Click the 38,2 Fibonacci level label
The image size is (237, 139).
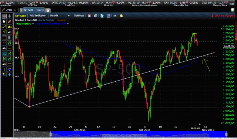[x=17, y=58]
